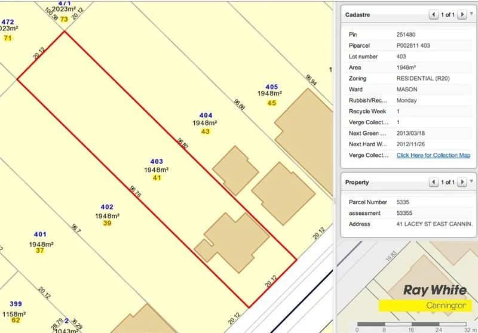Collapse the Property panel
Image resolution: width=478 pixels, height=333 pixels.
tap(471, 181)
